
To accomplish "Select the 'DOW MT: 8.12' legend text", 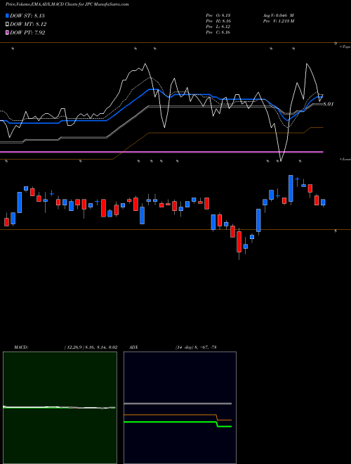I will [x=28, y=25].
